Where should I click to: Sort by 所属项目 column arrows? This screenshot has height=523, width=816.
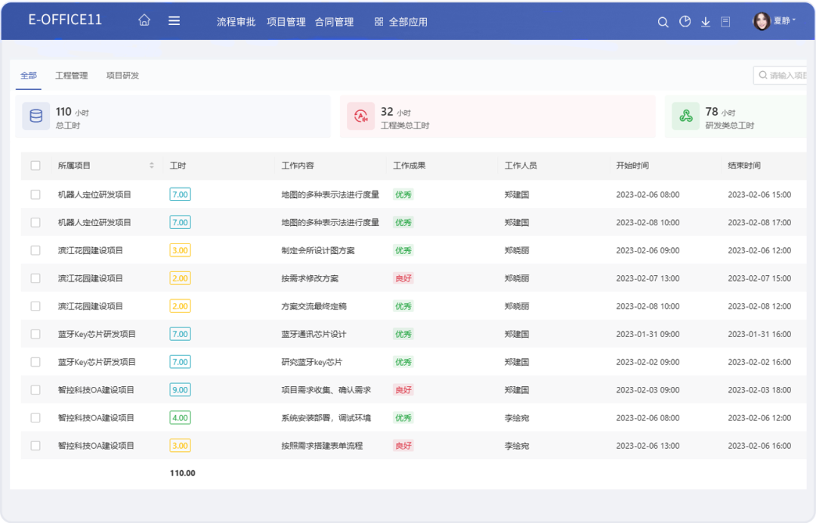coord(151,166)
